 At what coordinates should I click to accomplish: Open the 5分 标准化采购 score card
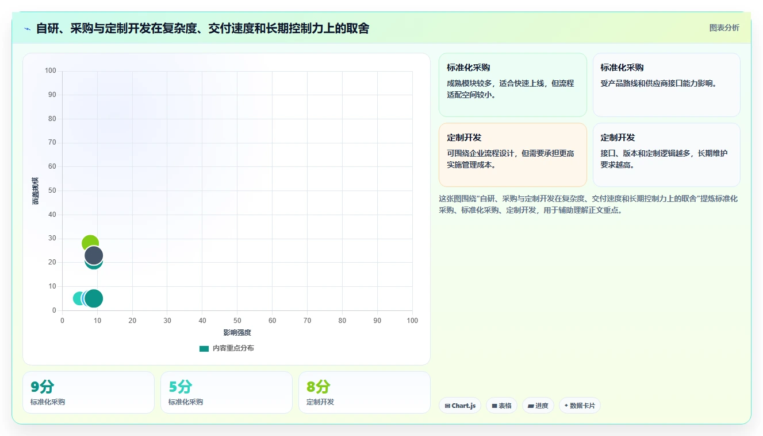pyautogui.click(x=227, y=392)
